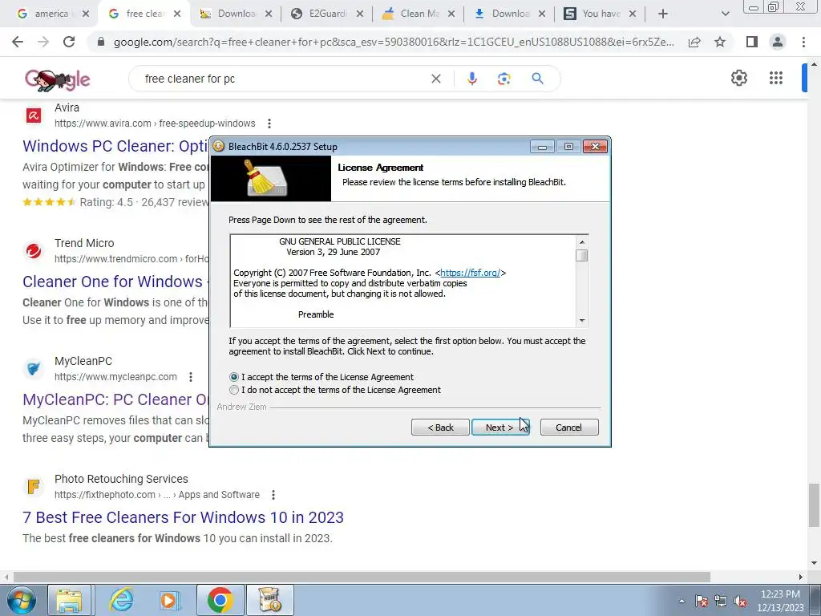Select I accept the License Agreement
The height and width of the screenshot is (616, 821).
[234, 377]
